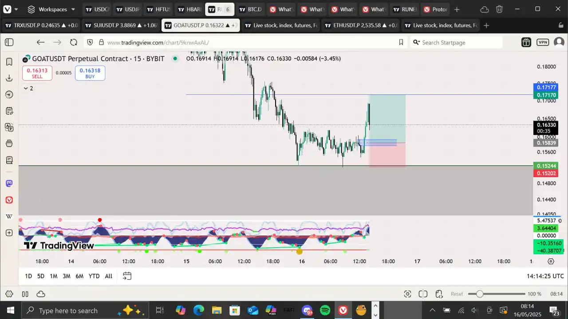Select the TRXUSDT.P tab
Image resolution: width=568 pixels, height=319 pixels.
coord(41,25)
